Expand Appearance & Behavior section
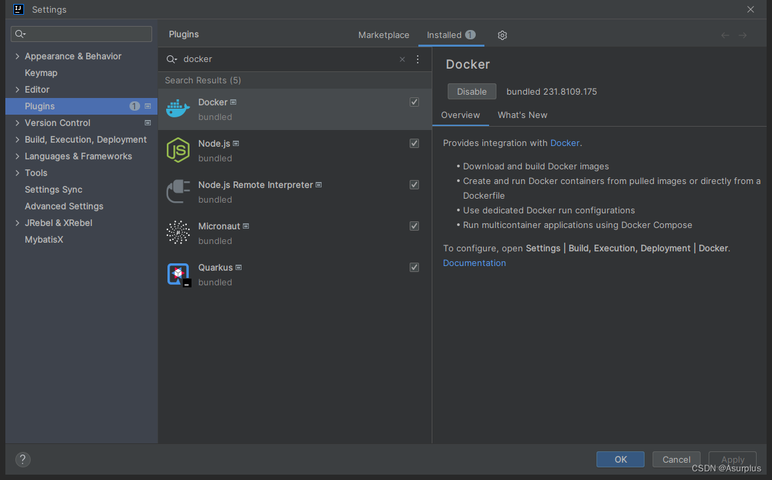The image size is (772, 480). 17,56
